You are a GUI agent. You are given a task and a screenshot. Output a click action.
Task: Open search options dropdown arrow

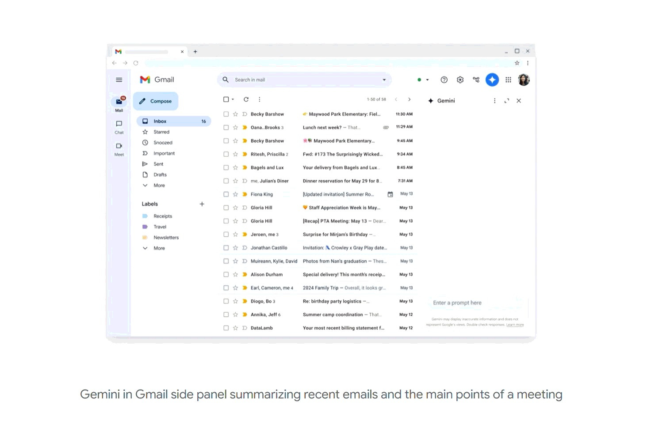click(x=384, y=80)
